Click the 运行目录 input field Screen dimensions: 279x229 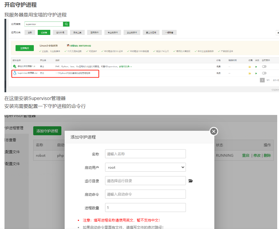tap(145, 181)
